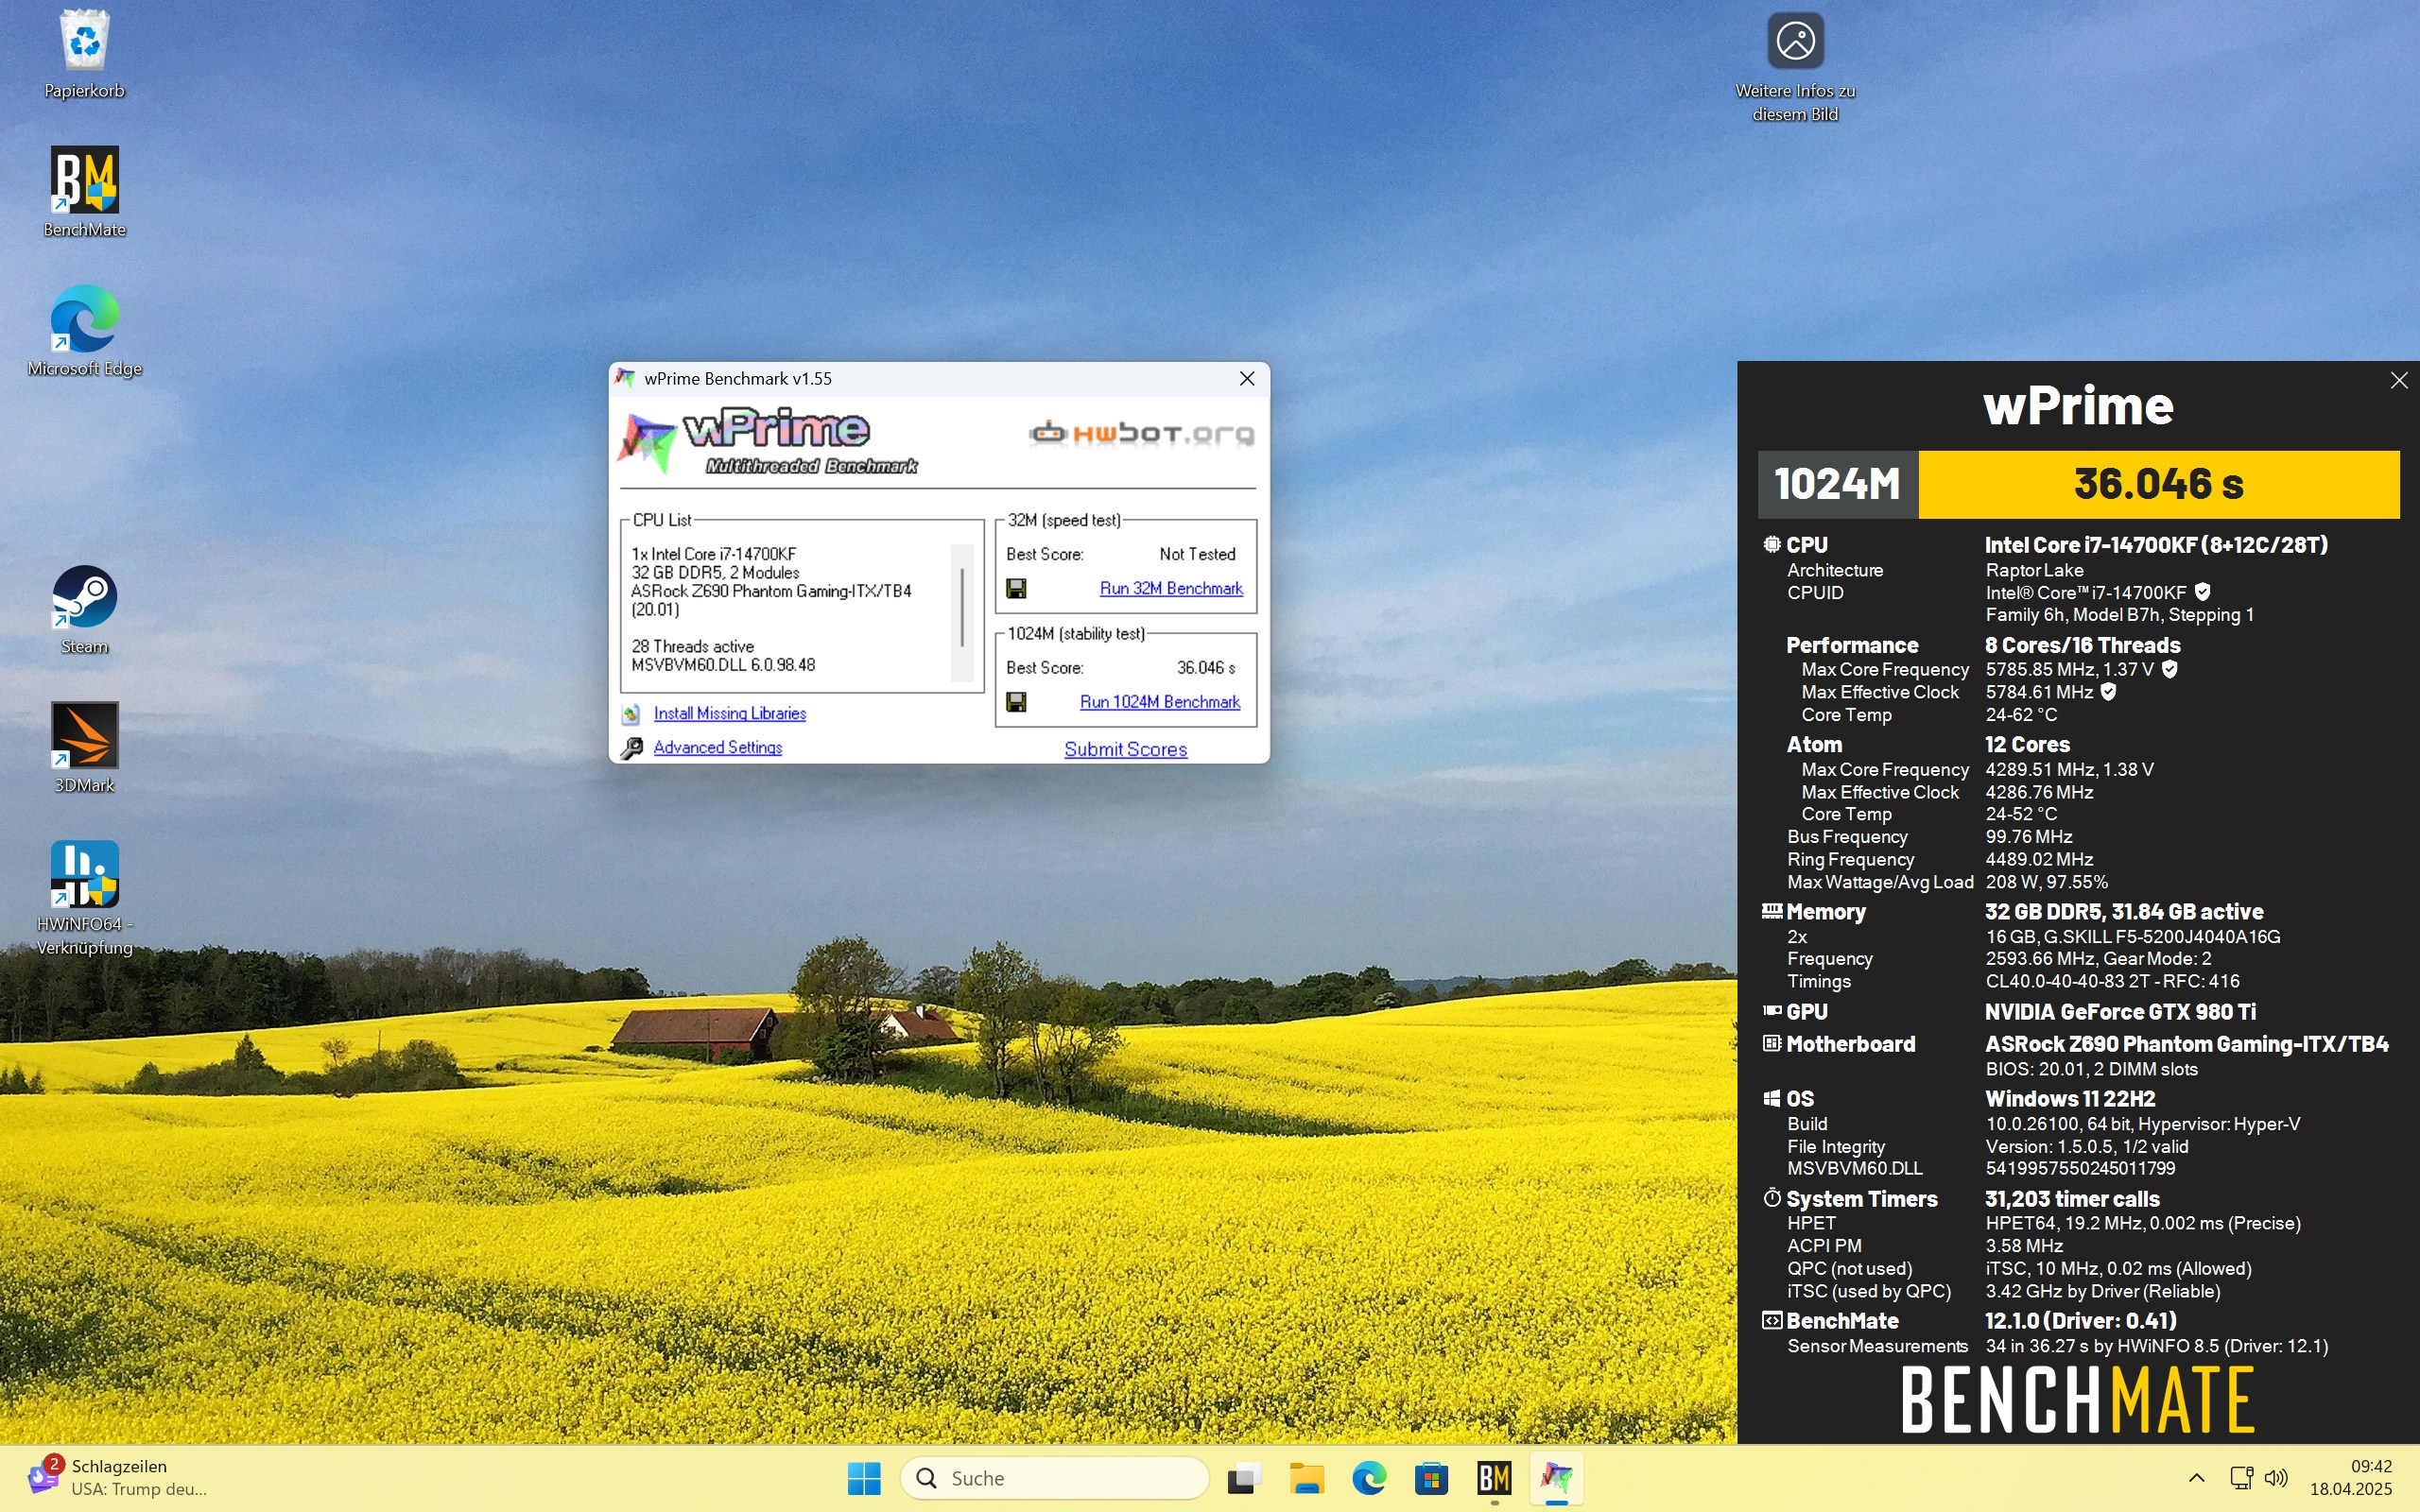This screenshot has height=1512, width=2420.
Task: Click the 'Not Tested' 32M best score
Action: click(x=1197, y=554)
